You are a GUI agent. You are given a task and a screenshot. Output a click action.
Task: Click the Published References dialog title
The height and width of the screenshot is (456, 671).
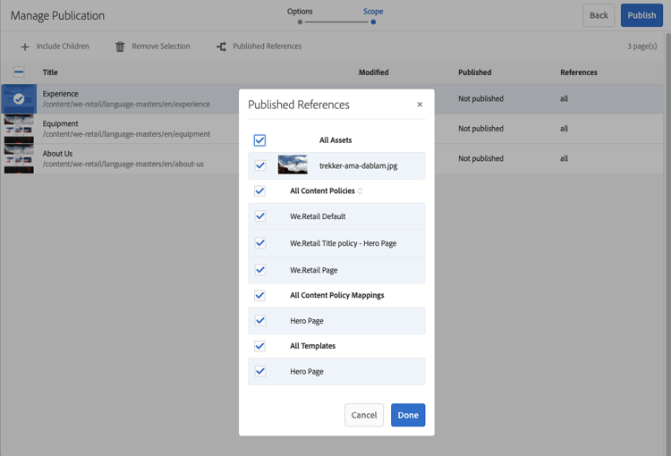click(x=299, y=105)
